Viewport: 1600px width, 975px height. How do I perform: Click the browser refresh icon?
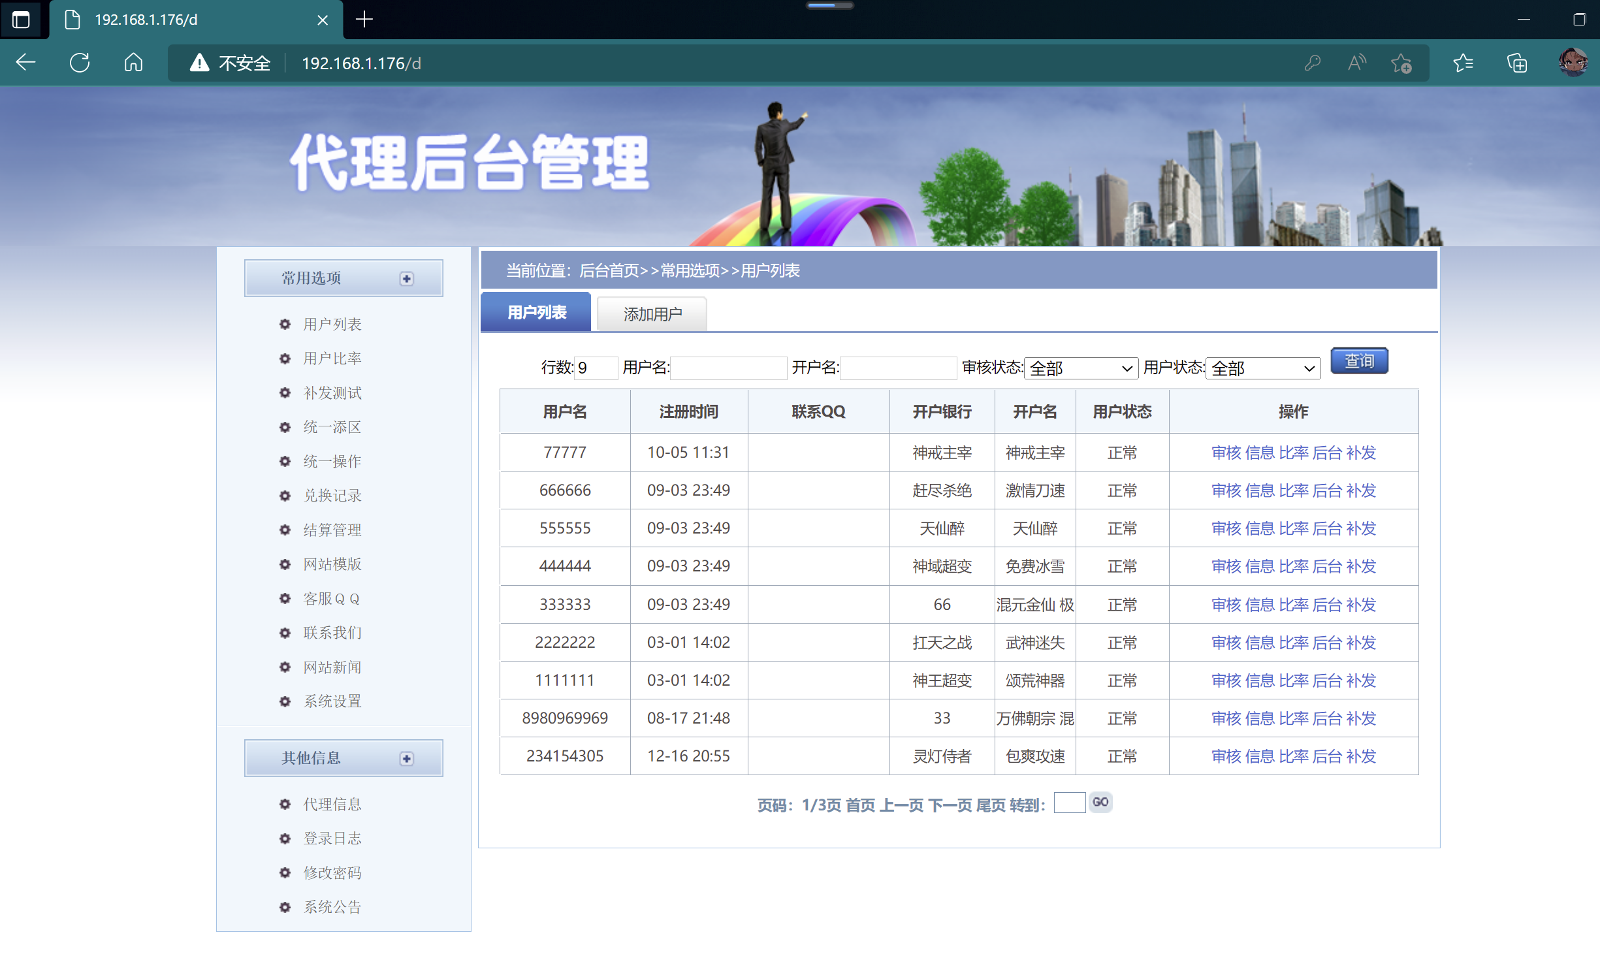80,63
